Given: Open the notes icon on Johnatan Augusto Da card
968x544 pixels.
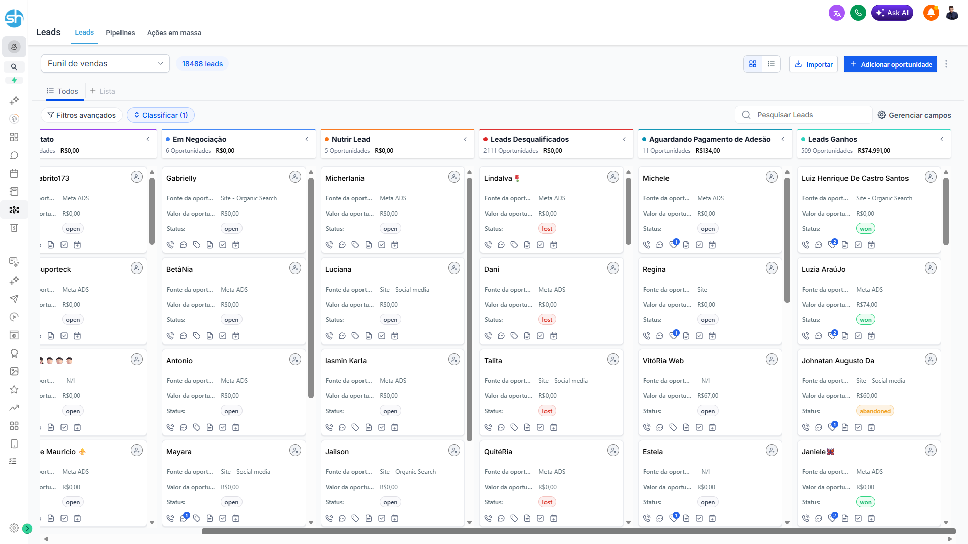Looking at the screenshot, I should (x=845, y=427).
